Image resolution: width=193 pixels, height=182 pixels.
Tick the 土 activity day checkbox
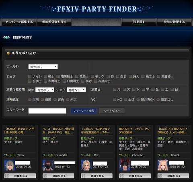[x=162, y=89]
